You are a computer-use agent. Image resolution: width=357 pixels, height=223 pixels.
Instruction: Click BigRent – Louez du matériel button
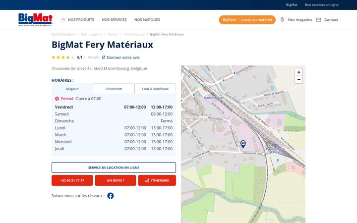click(247, 20)
